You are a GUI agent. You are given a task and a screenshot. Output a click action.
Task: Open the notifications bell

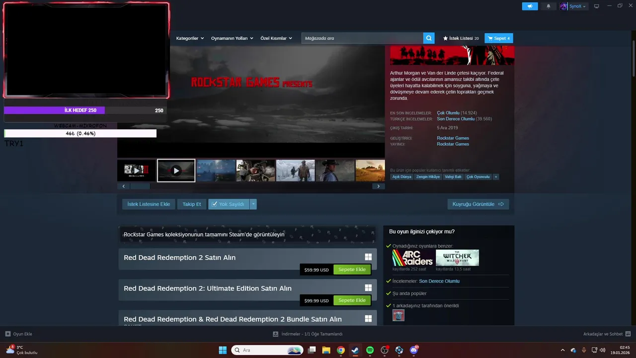point(549,6)
